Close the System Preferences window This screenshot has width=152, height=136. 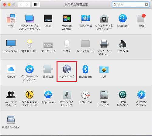(4, 5)
